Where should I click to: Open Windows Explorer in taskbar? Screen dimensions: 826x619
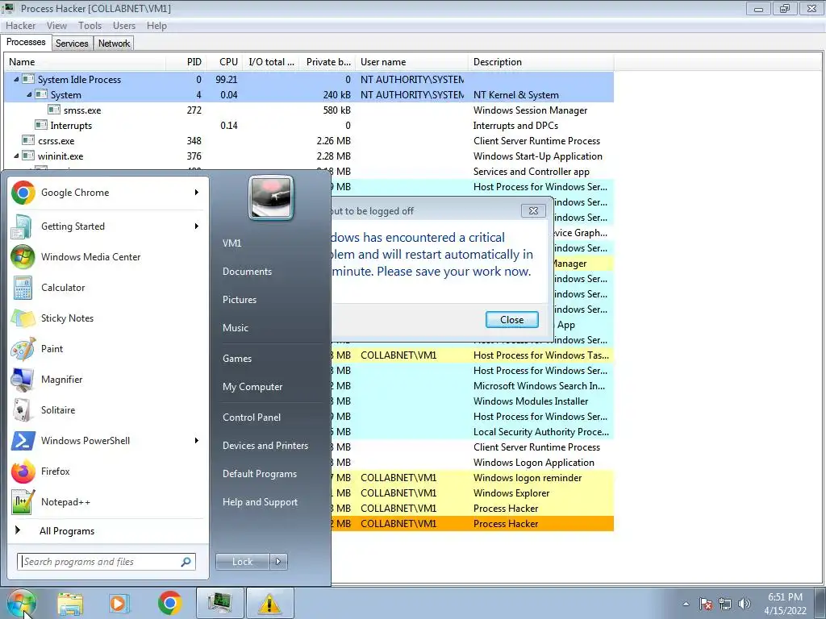click(x=70, y=603)
